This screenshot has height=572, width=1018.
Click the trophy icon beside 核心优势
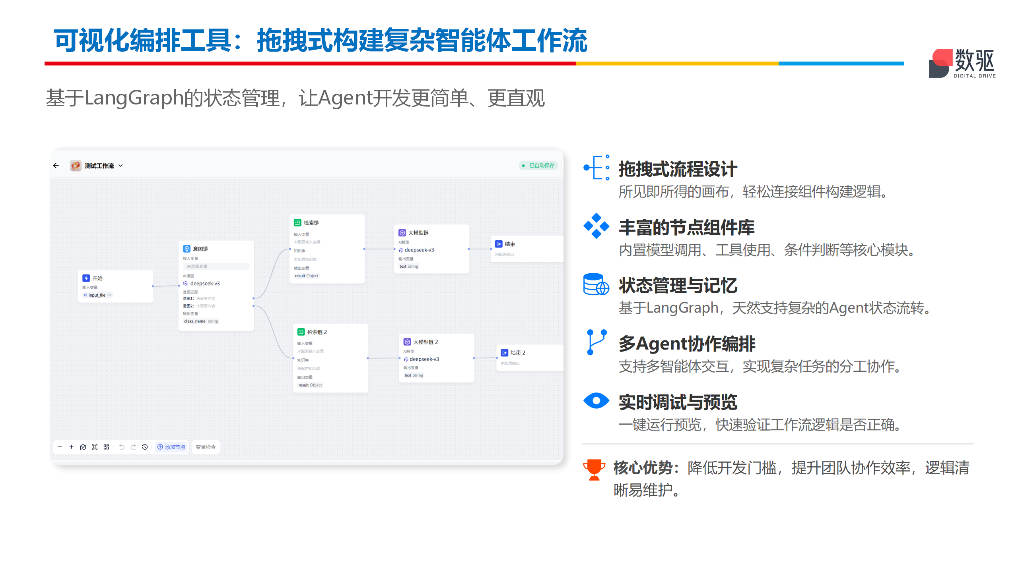coord(594,470)
